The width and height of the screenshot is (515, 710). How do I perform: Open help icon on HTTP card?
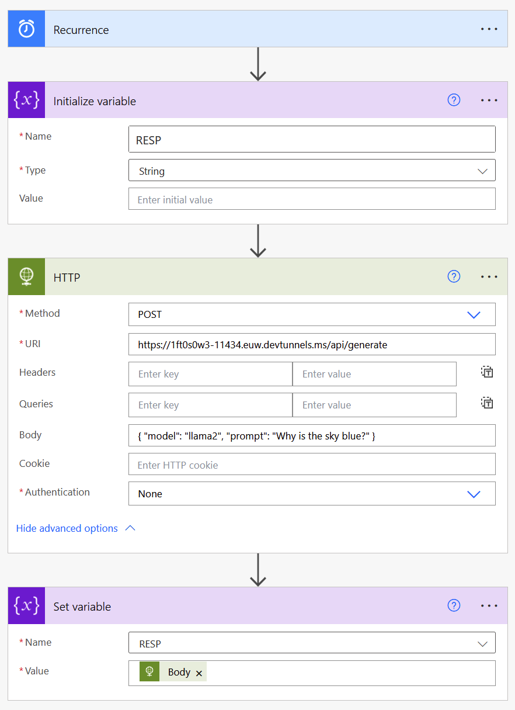coord(454,276)
